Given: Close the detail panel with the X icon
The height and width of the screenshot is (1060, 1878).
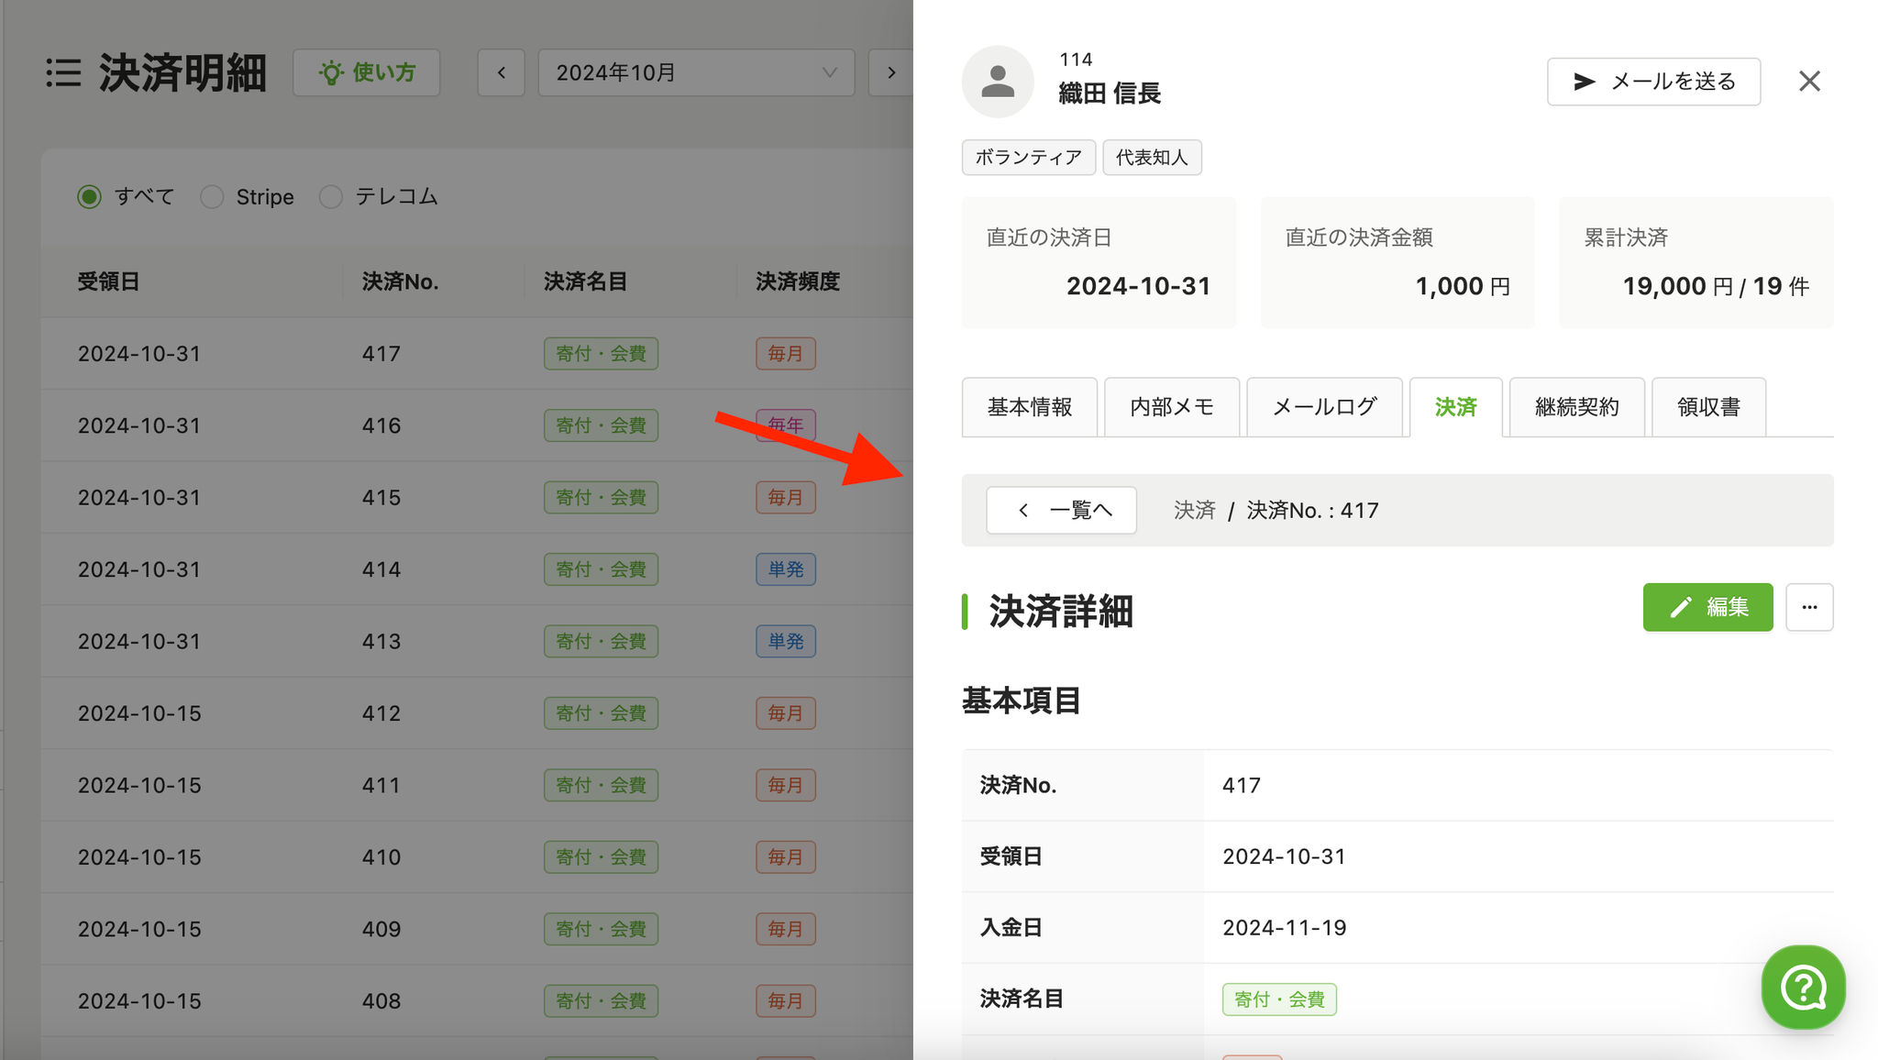Looking at the screenshot, I should point(1809,82).
